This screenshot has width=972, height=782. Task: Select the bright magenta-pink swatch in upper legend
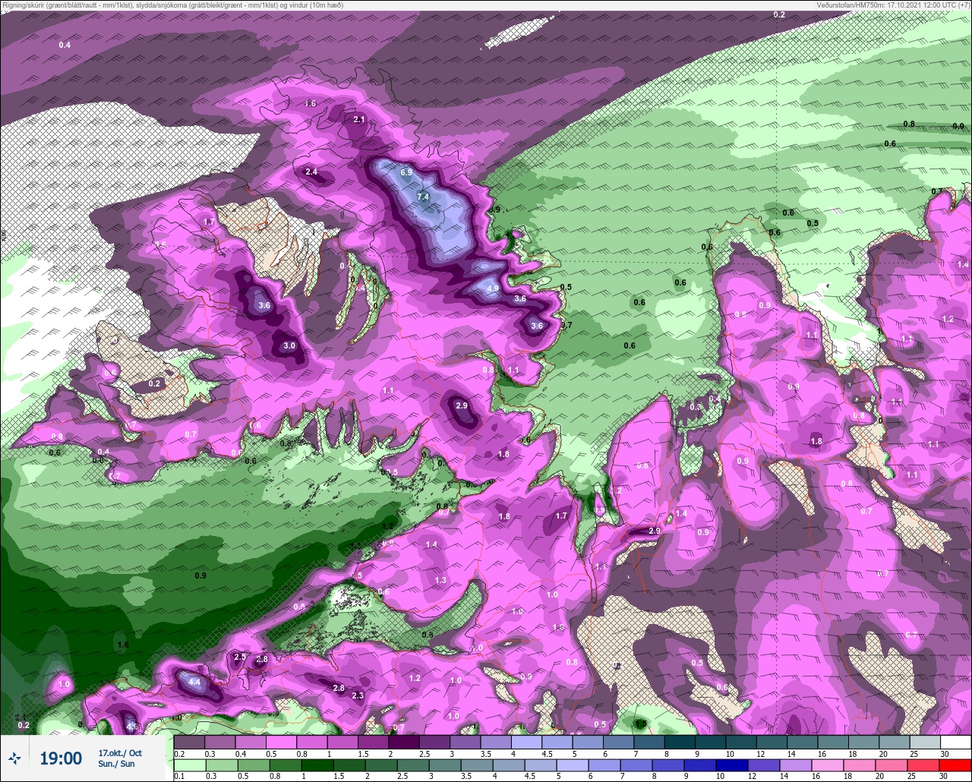(281, 742)
